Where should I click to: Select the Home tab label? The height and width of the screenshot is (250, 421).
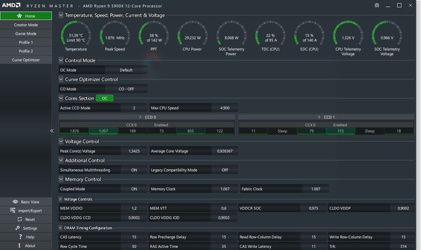pos(30,16)
